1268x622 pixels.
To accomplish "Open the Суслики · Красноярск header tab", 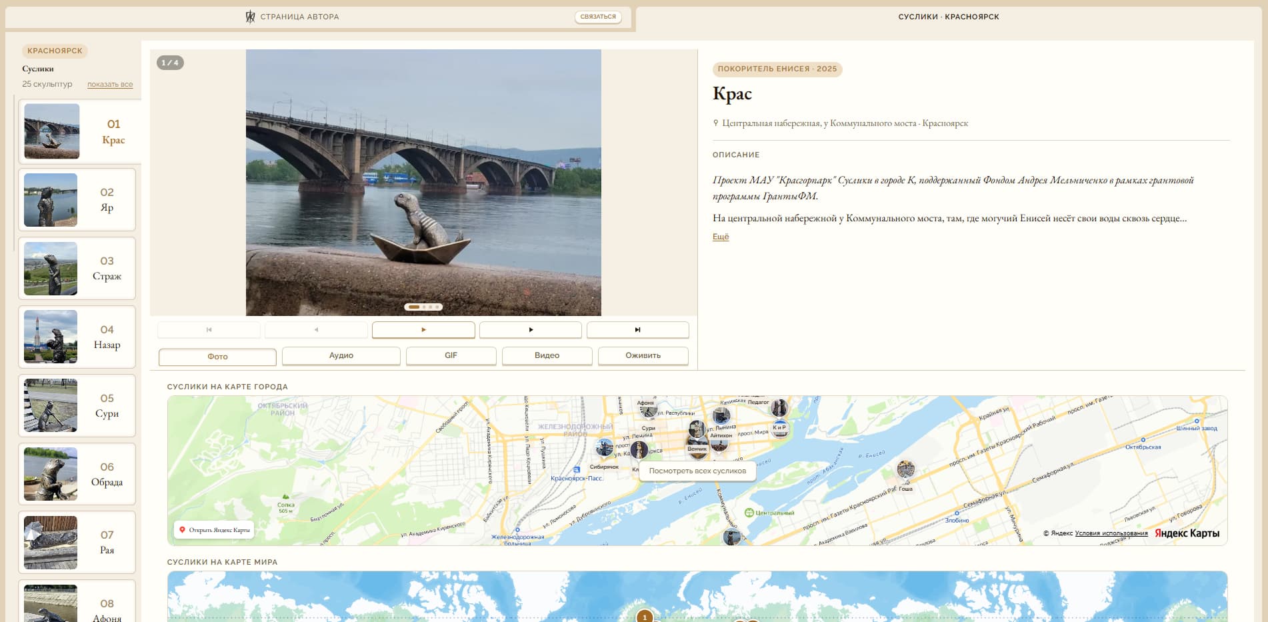I will [x=949, y=17].
